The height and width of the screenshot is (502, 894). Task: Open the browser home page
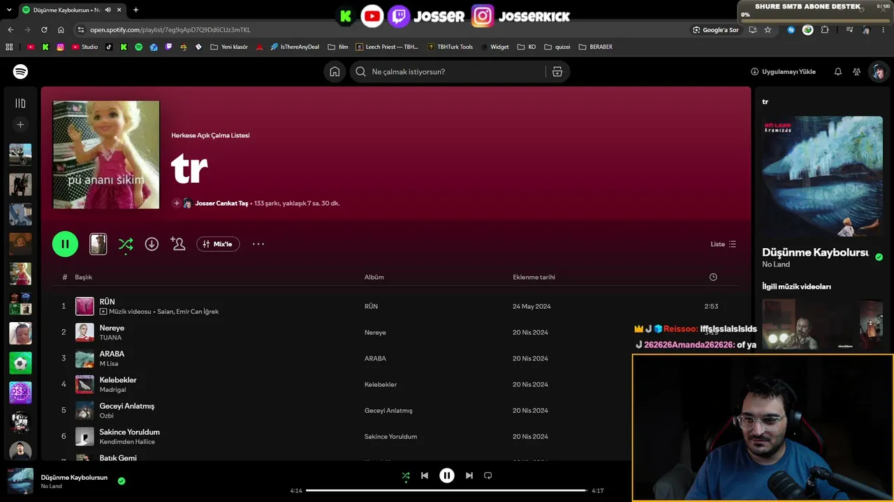pyautogui.click(x=61, y=30)
